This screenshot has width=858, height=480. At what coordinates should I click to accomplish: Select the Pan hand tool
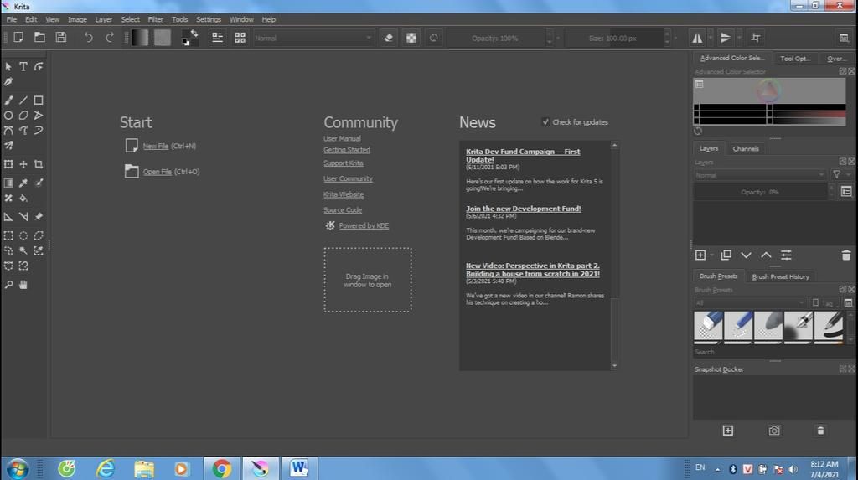(23, 285)
